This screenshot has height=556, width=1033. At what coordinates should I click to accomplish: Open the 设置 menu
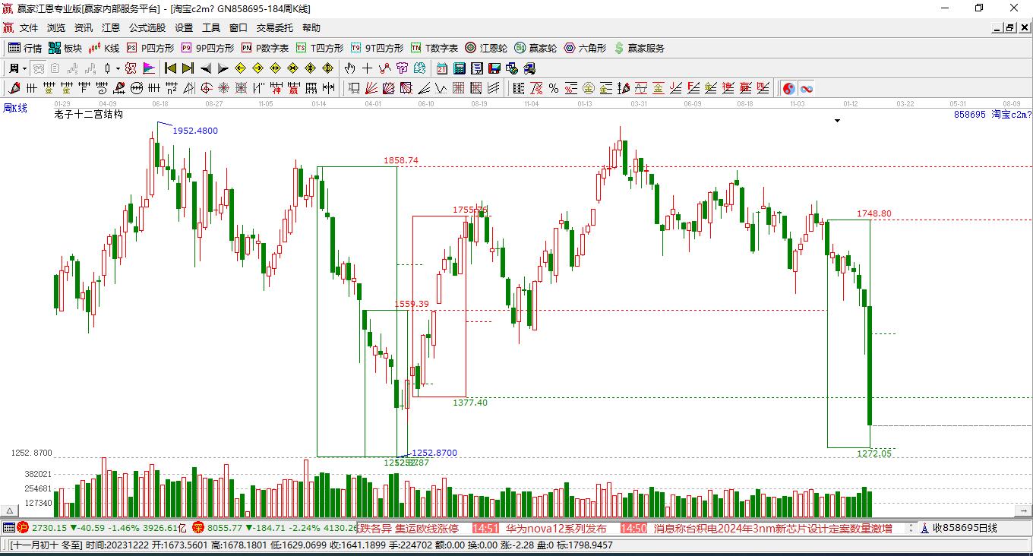click(x=184, y=28)
